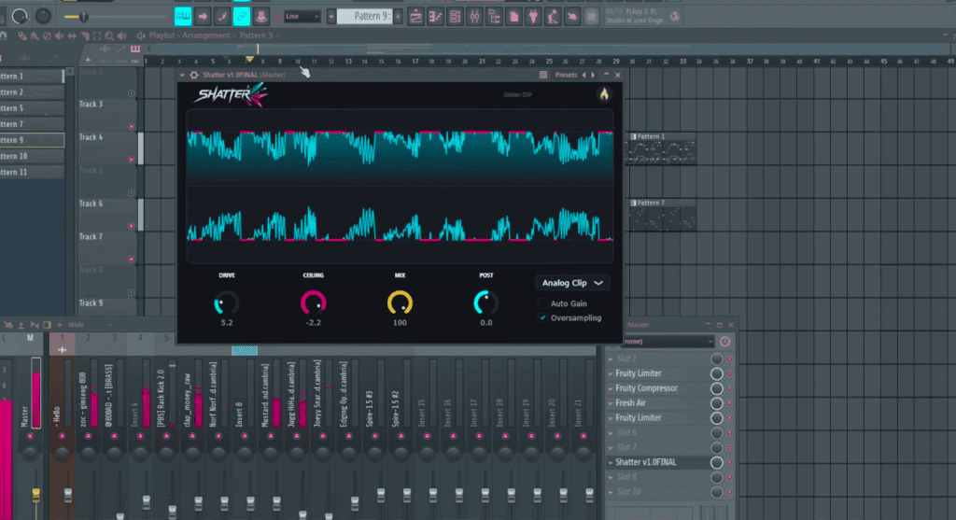Open the Master mixer clock latency icon
This screenshot has height=520, width=956.
click(724, 342)
